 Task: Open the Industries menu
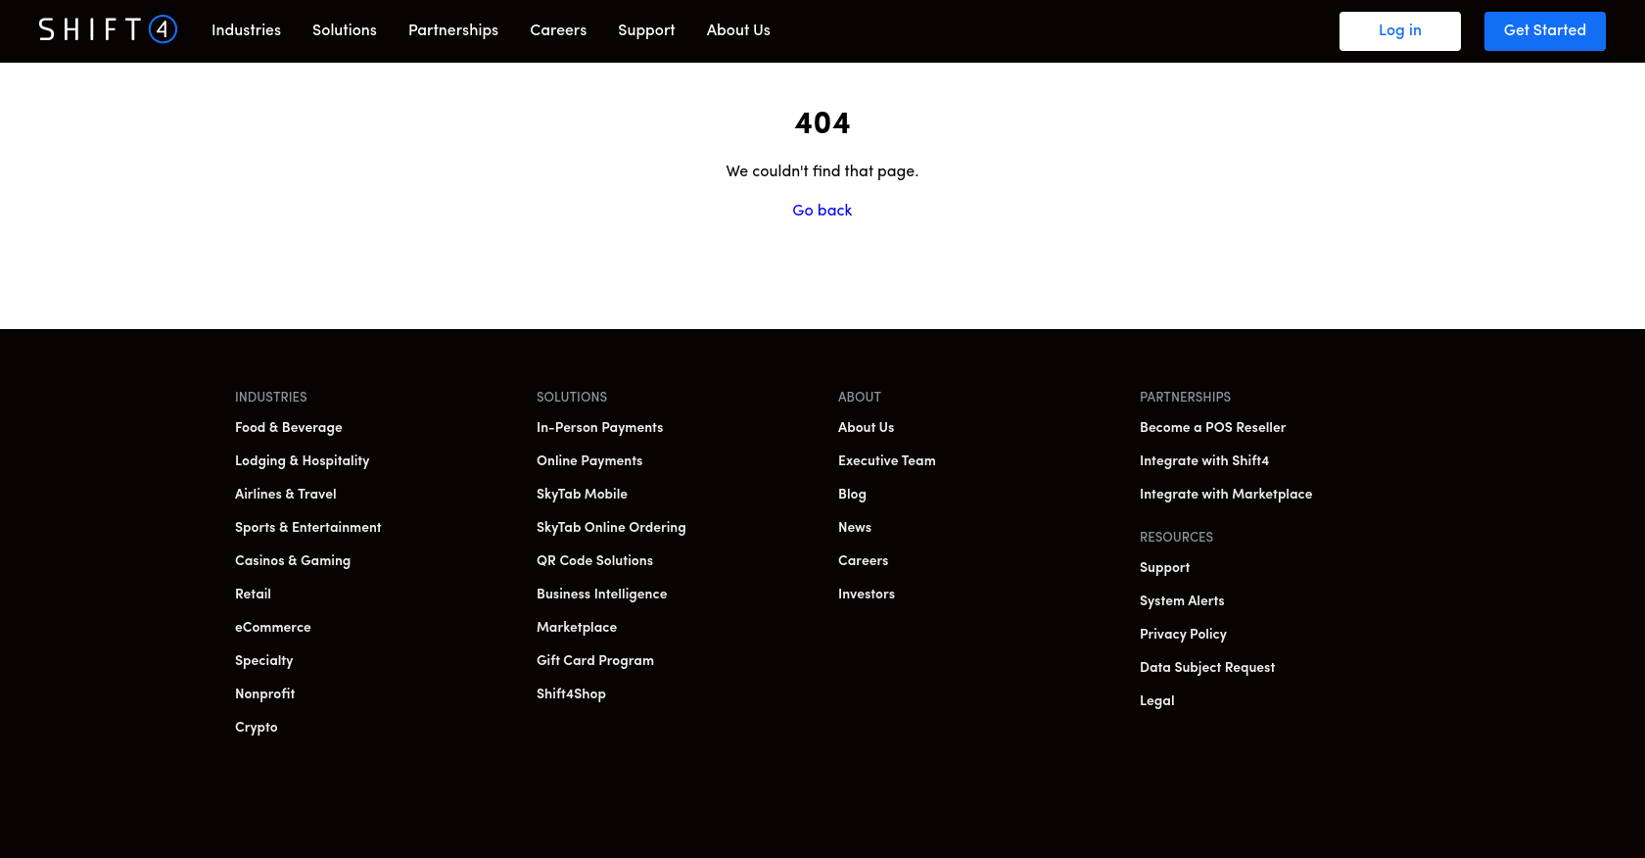[246, 30]
